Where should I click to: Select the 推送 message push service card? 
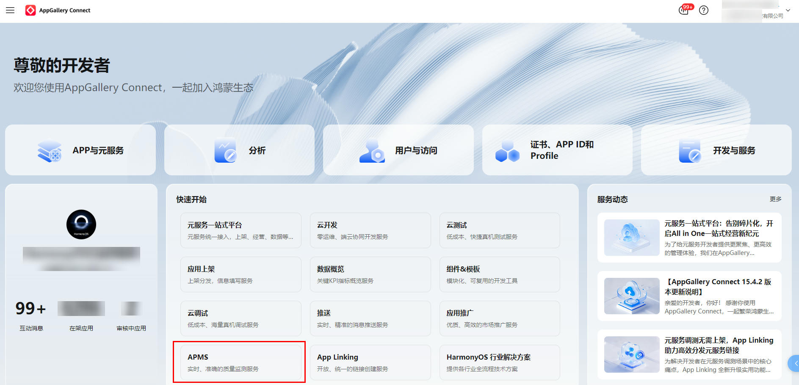click(x=370, y=319)
